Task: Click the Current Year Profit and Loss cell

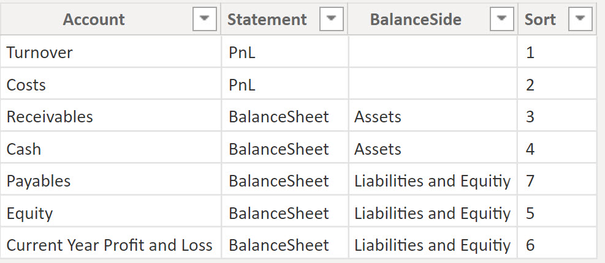Action: tap(111, 245)
